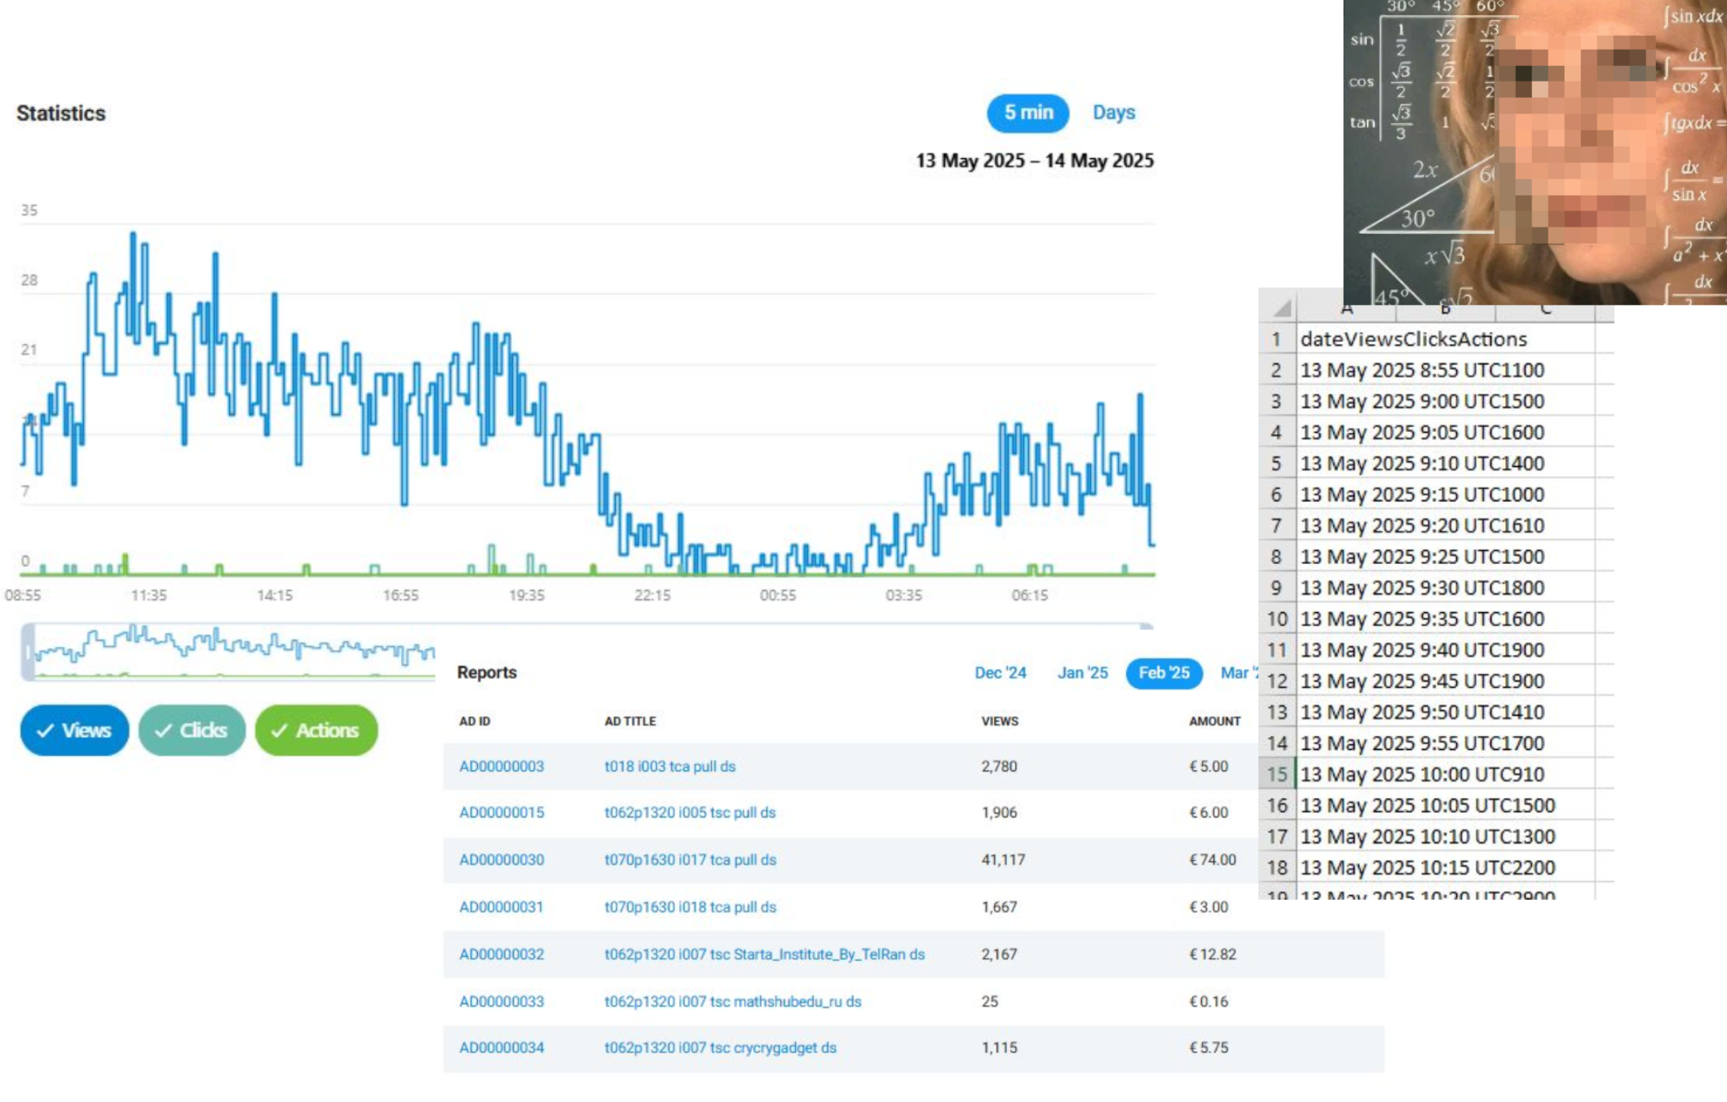The image size is (1727, 1102).
Task: Switch to the Days view
Action: click(x=1113, y=112)
